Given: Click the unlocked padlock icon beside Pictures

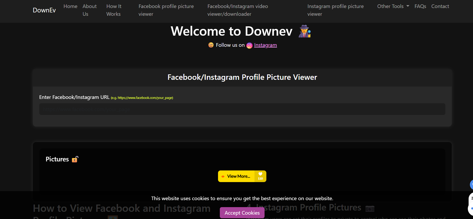Looking at the screenshot, I should [75, 159].
